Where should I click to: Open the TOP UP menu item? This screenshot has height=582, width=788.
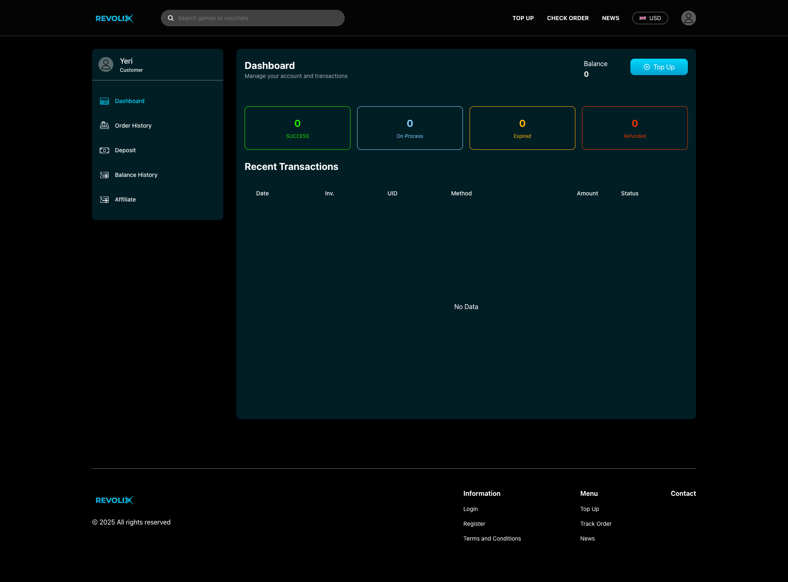(523, 18)
